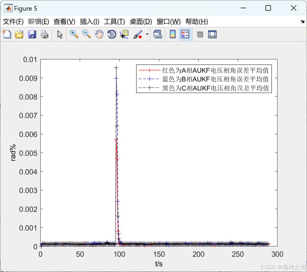Open the 帮助(H) menu
The height and width of the screenshot is (272, 307).
tap(197, 22)
